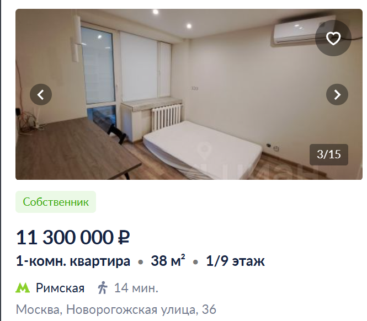The image size is (367, 321).
Task: Click the walking pedestrian icon
Action: [103, 287]
